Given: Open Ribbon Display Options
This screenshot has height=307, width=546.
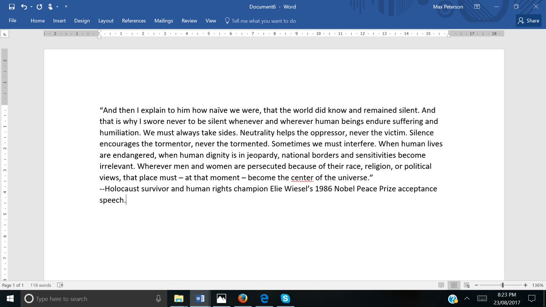Looking at the screenshot, I should [476, 7].
